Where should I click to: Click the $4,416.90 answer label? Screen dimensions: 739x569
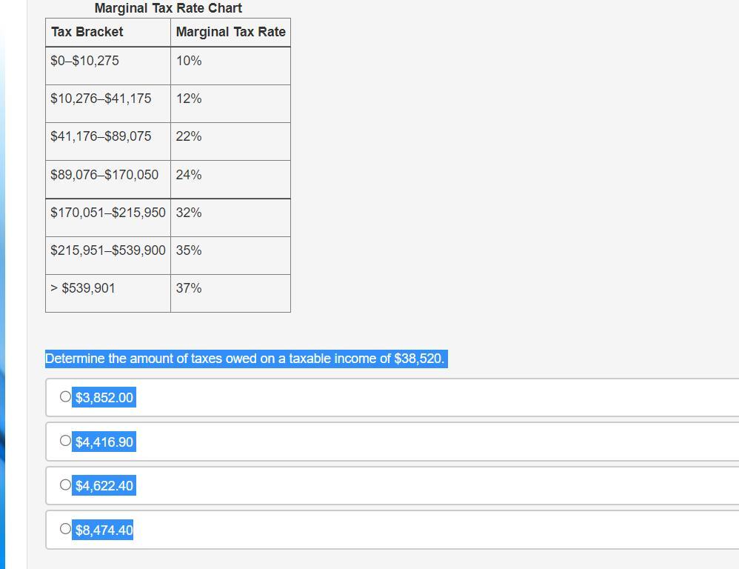[x=104, y=442]
